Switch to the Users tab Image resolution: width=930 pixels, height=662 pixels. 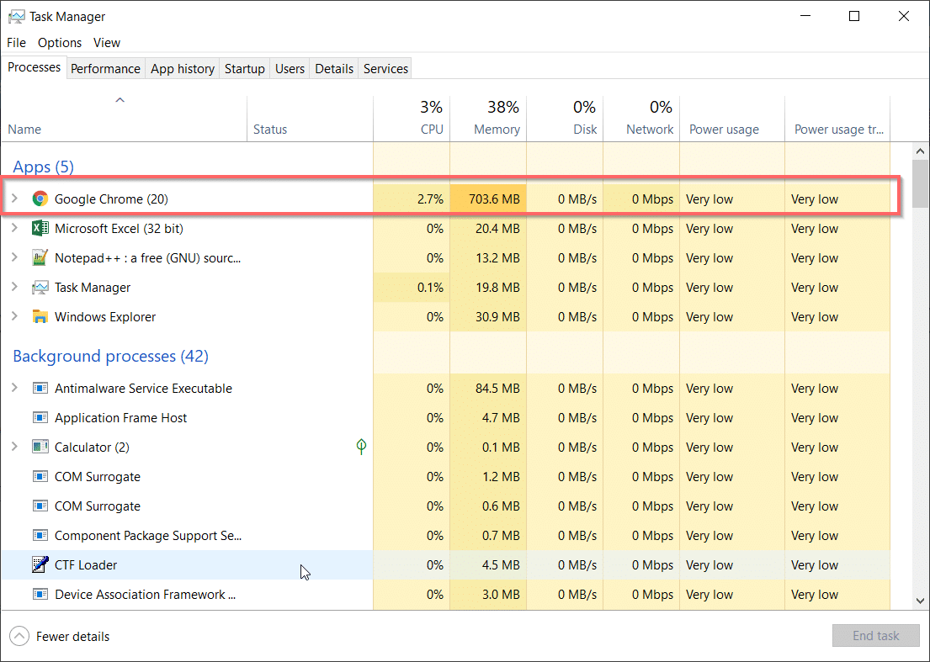coord(290,69)
